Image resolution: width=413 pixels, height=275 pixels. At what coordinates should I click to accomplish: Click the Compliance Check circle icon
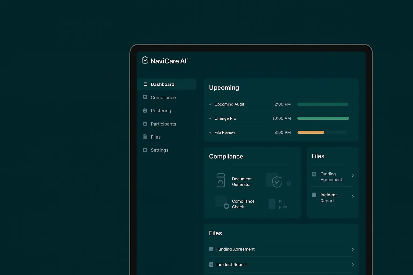226,206
